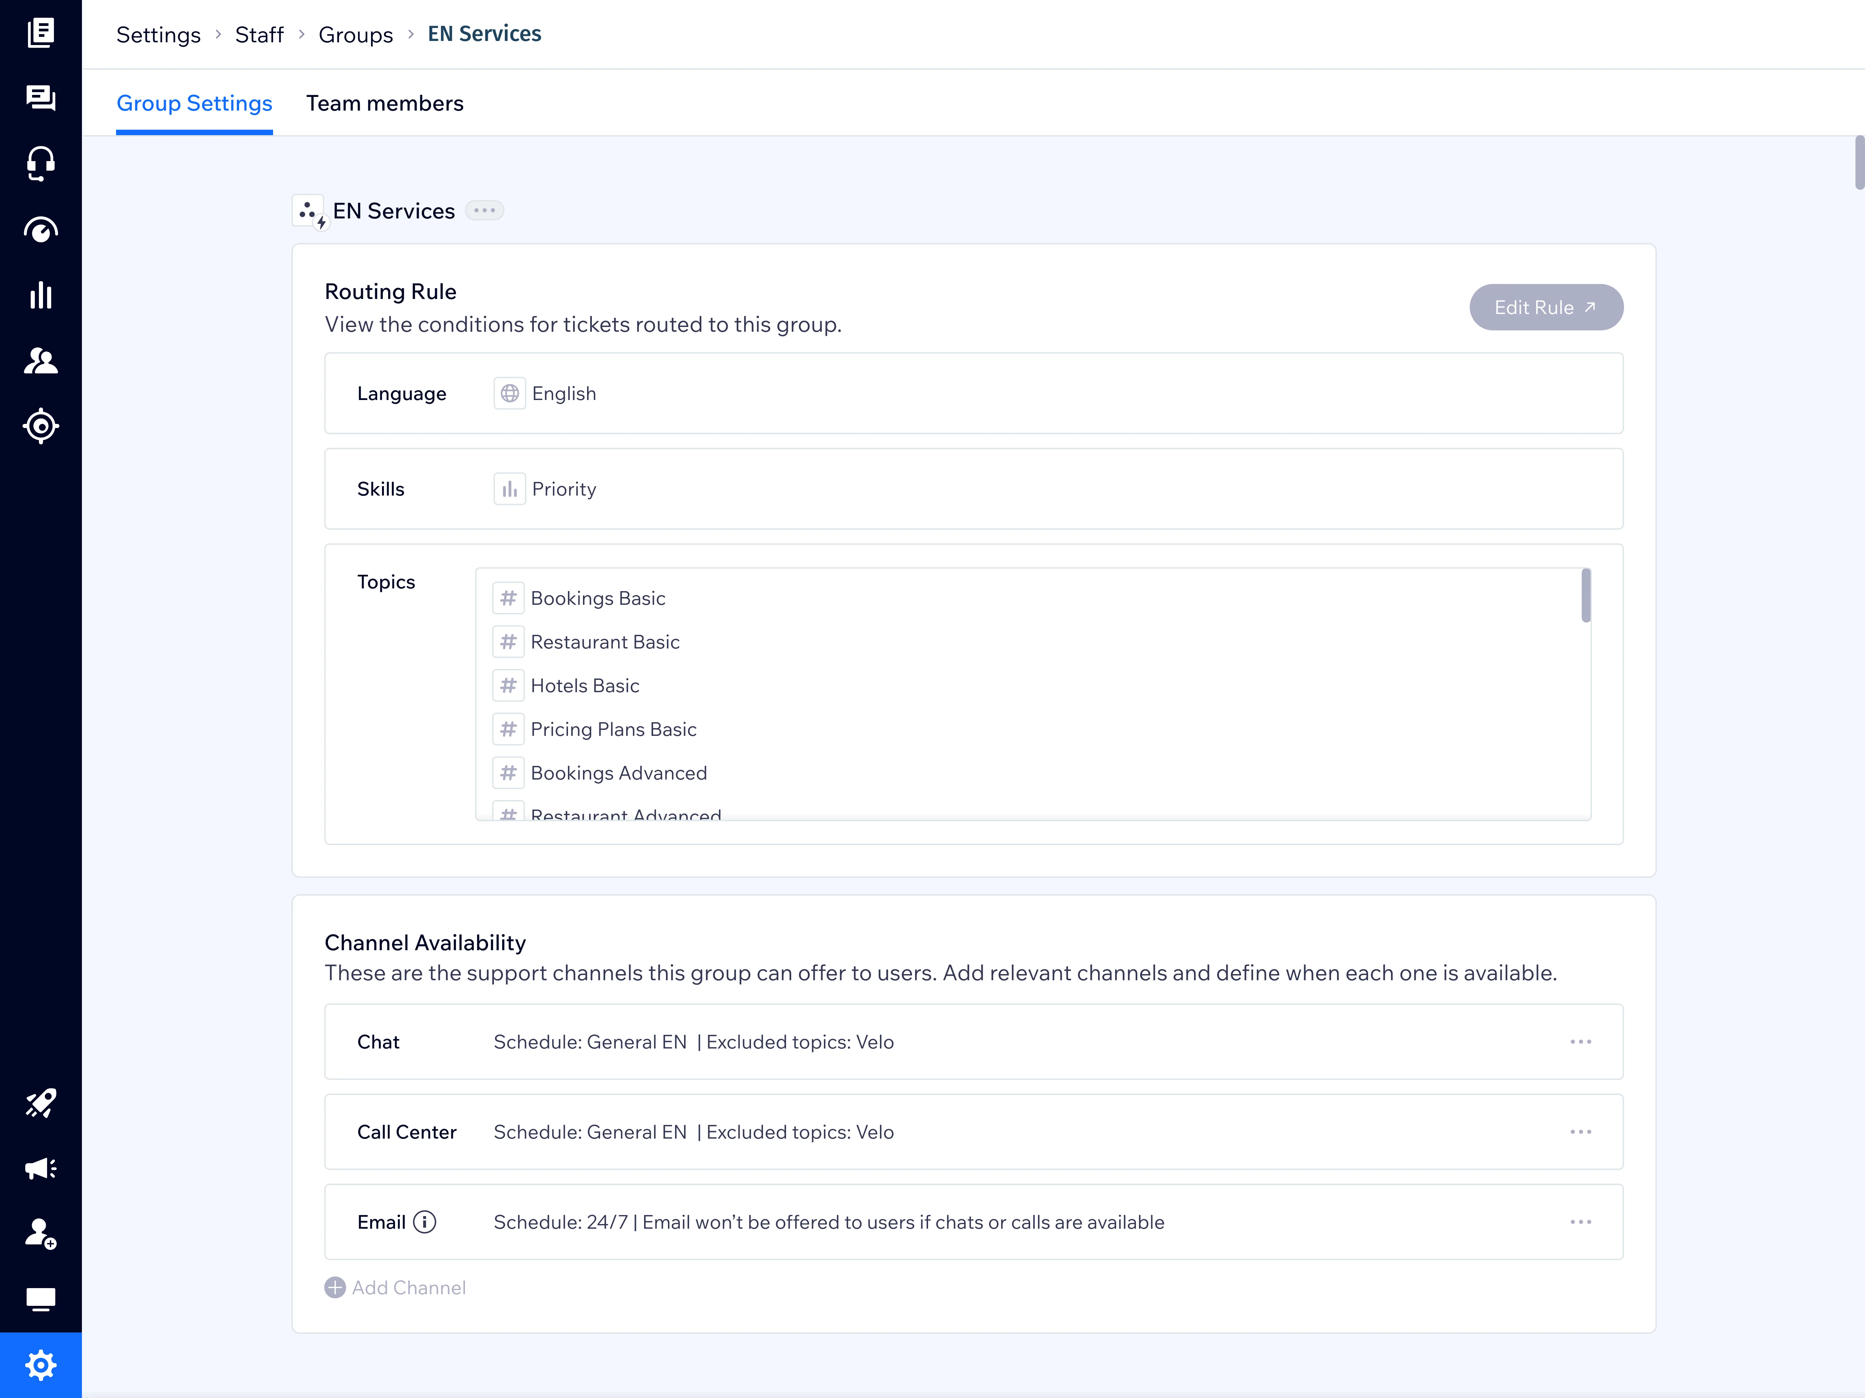Click the bars icon beside Priority

[x=509, y=489]
